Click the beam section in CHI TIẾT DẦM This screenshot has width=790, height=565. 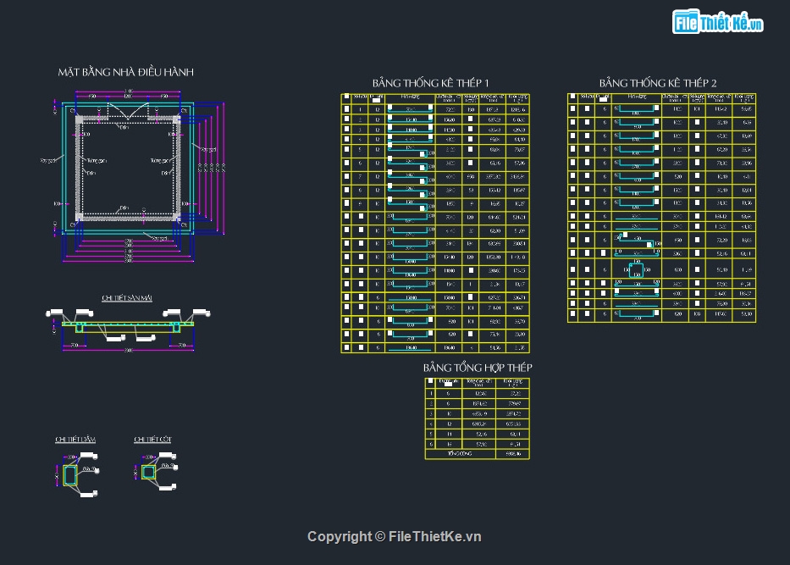coord(69,474)
